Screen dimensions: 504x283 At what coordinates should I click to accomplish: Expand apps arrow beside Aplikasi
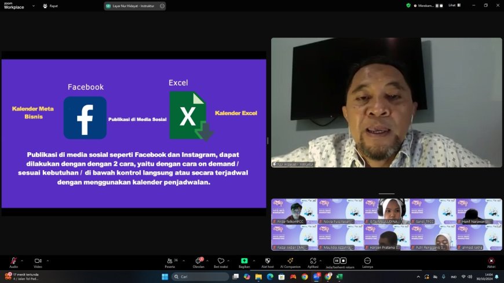click(320, 260)
